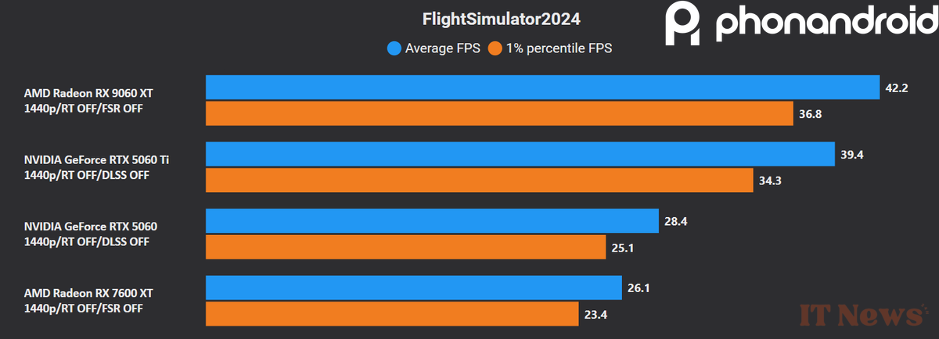Select the RTX 5060 average FPS bar
Viewport: 939px width, 339px height.
[432, 221]
